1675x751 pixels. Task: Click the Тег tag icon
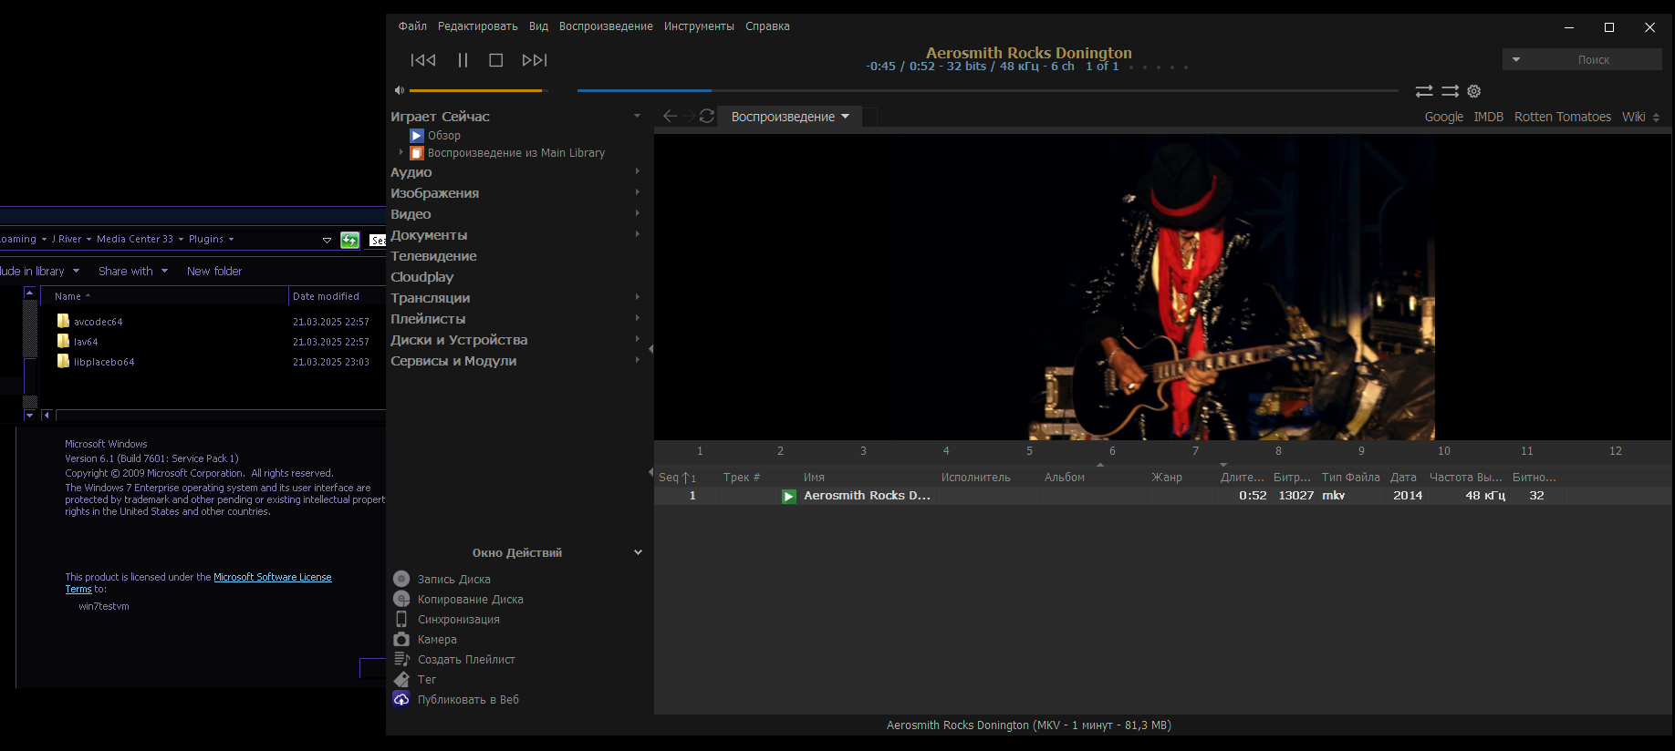point(401,679)
